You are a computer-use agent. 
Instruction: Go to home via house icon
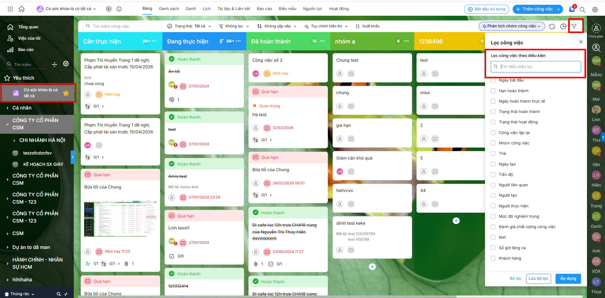point(21,9)
